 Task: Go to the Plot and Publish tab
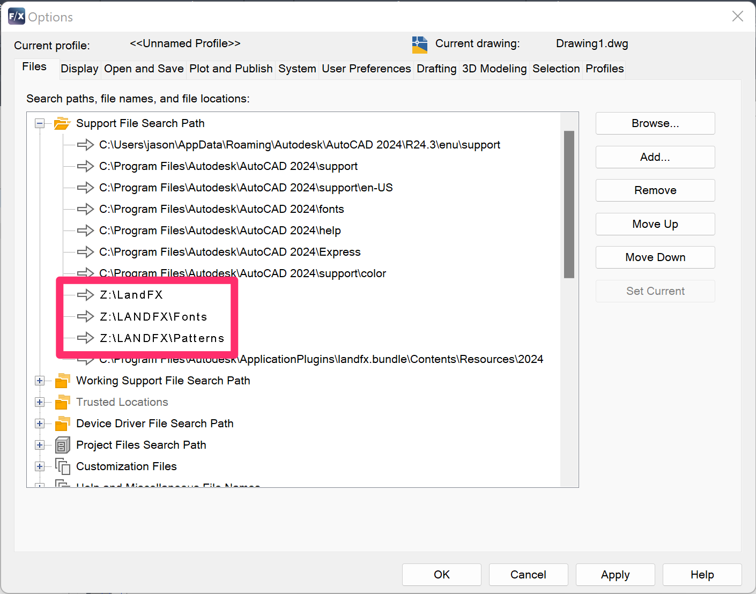coord(231,69)
